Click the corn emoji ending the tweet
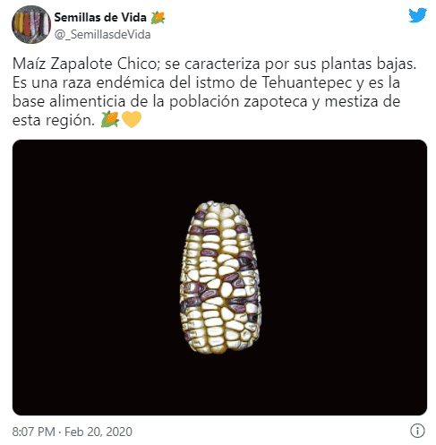This screenshot has width=436, height=445. point(109,120)
